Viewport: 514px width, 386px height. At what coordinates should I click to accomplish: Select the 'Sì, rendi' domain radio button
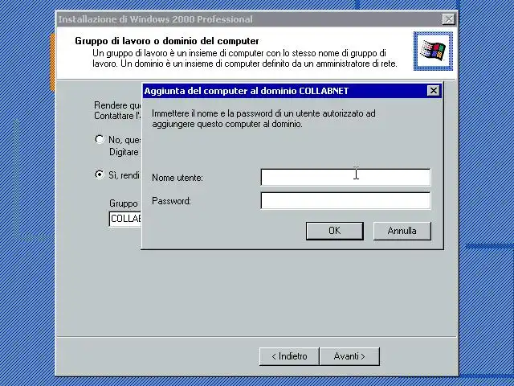100,175
